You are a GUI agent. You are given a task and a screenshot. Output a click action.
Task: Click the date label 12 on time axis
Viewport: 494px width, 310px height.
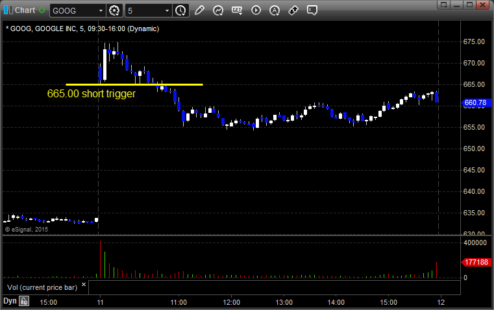pos(441,302)
